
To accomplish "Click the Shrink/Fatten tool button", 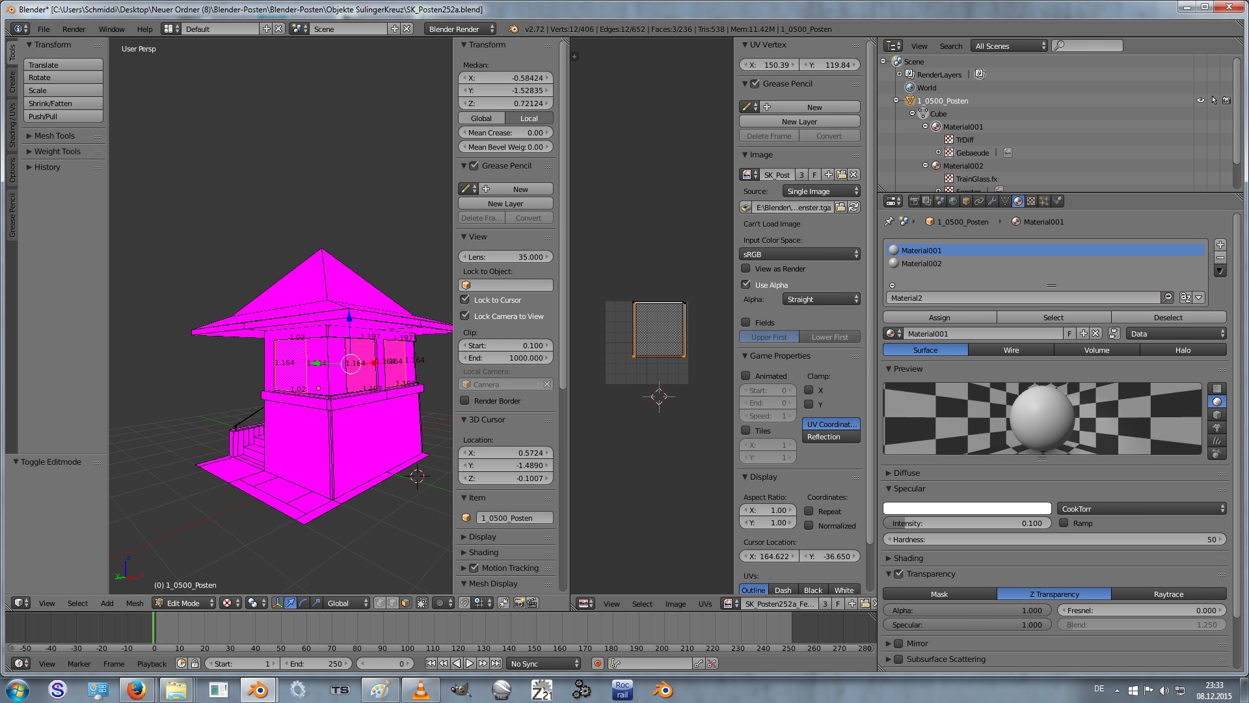I will pyautogui.click(x=63, y=103).
